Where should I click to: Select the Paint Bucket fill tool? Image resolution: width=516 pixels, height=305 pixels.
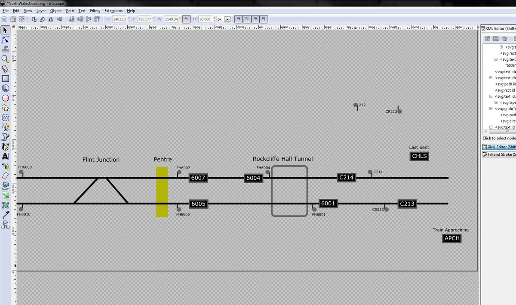point(6,185)
